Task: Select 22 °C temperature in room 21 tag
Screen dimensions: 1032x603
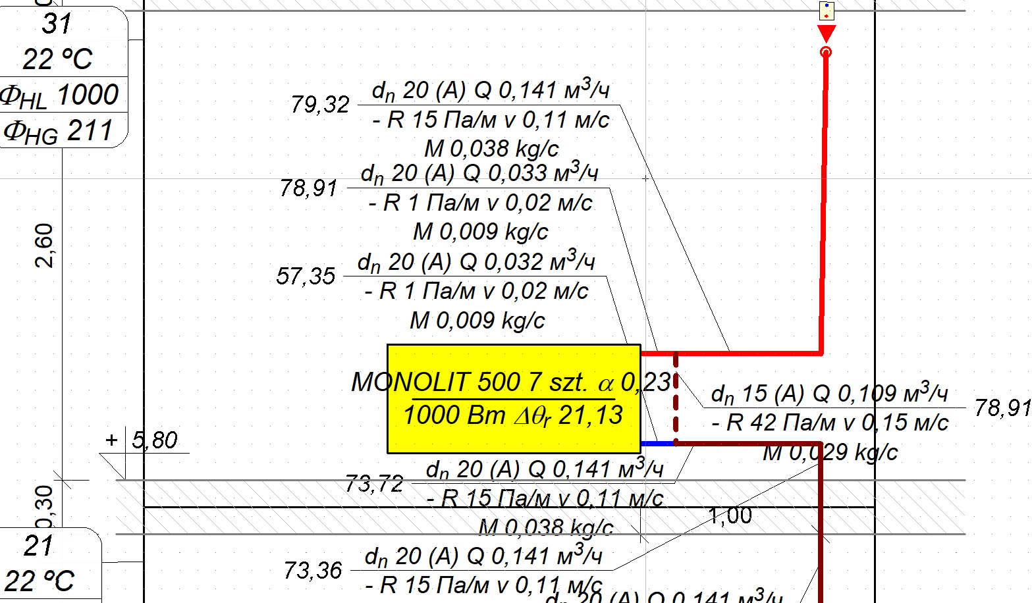Action: pos(40,581)
